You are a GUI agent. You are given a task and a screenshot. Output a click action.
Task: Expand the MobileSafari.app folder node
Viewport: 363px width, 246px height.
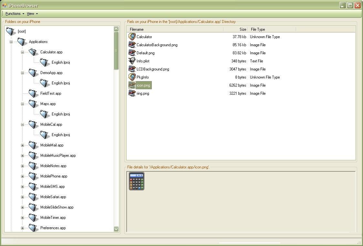click(23, 197)
